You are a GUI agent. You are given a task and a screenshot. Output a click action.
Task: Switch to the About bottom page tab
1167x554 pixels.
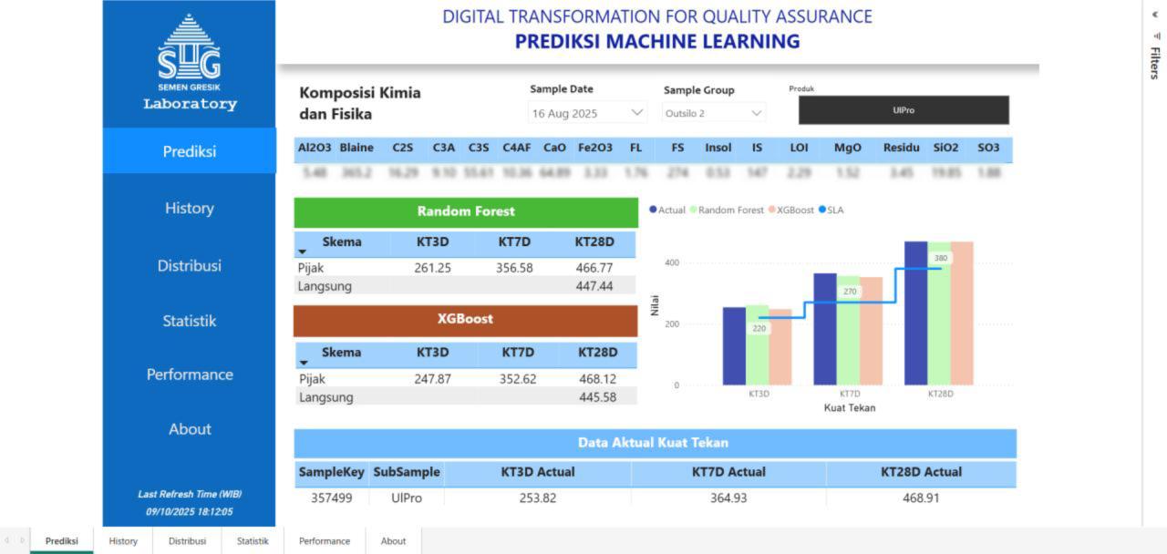pos(394,540)
